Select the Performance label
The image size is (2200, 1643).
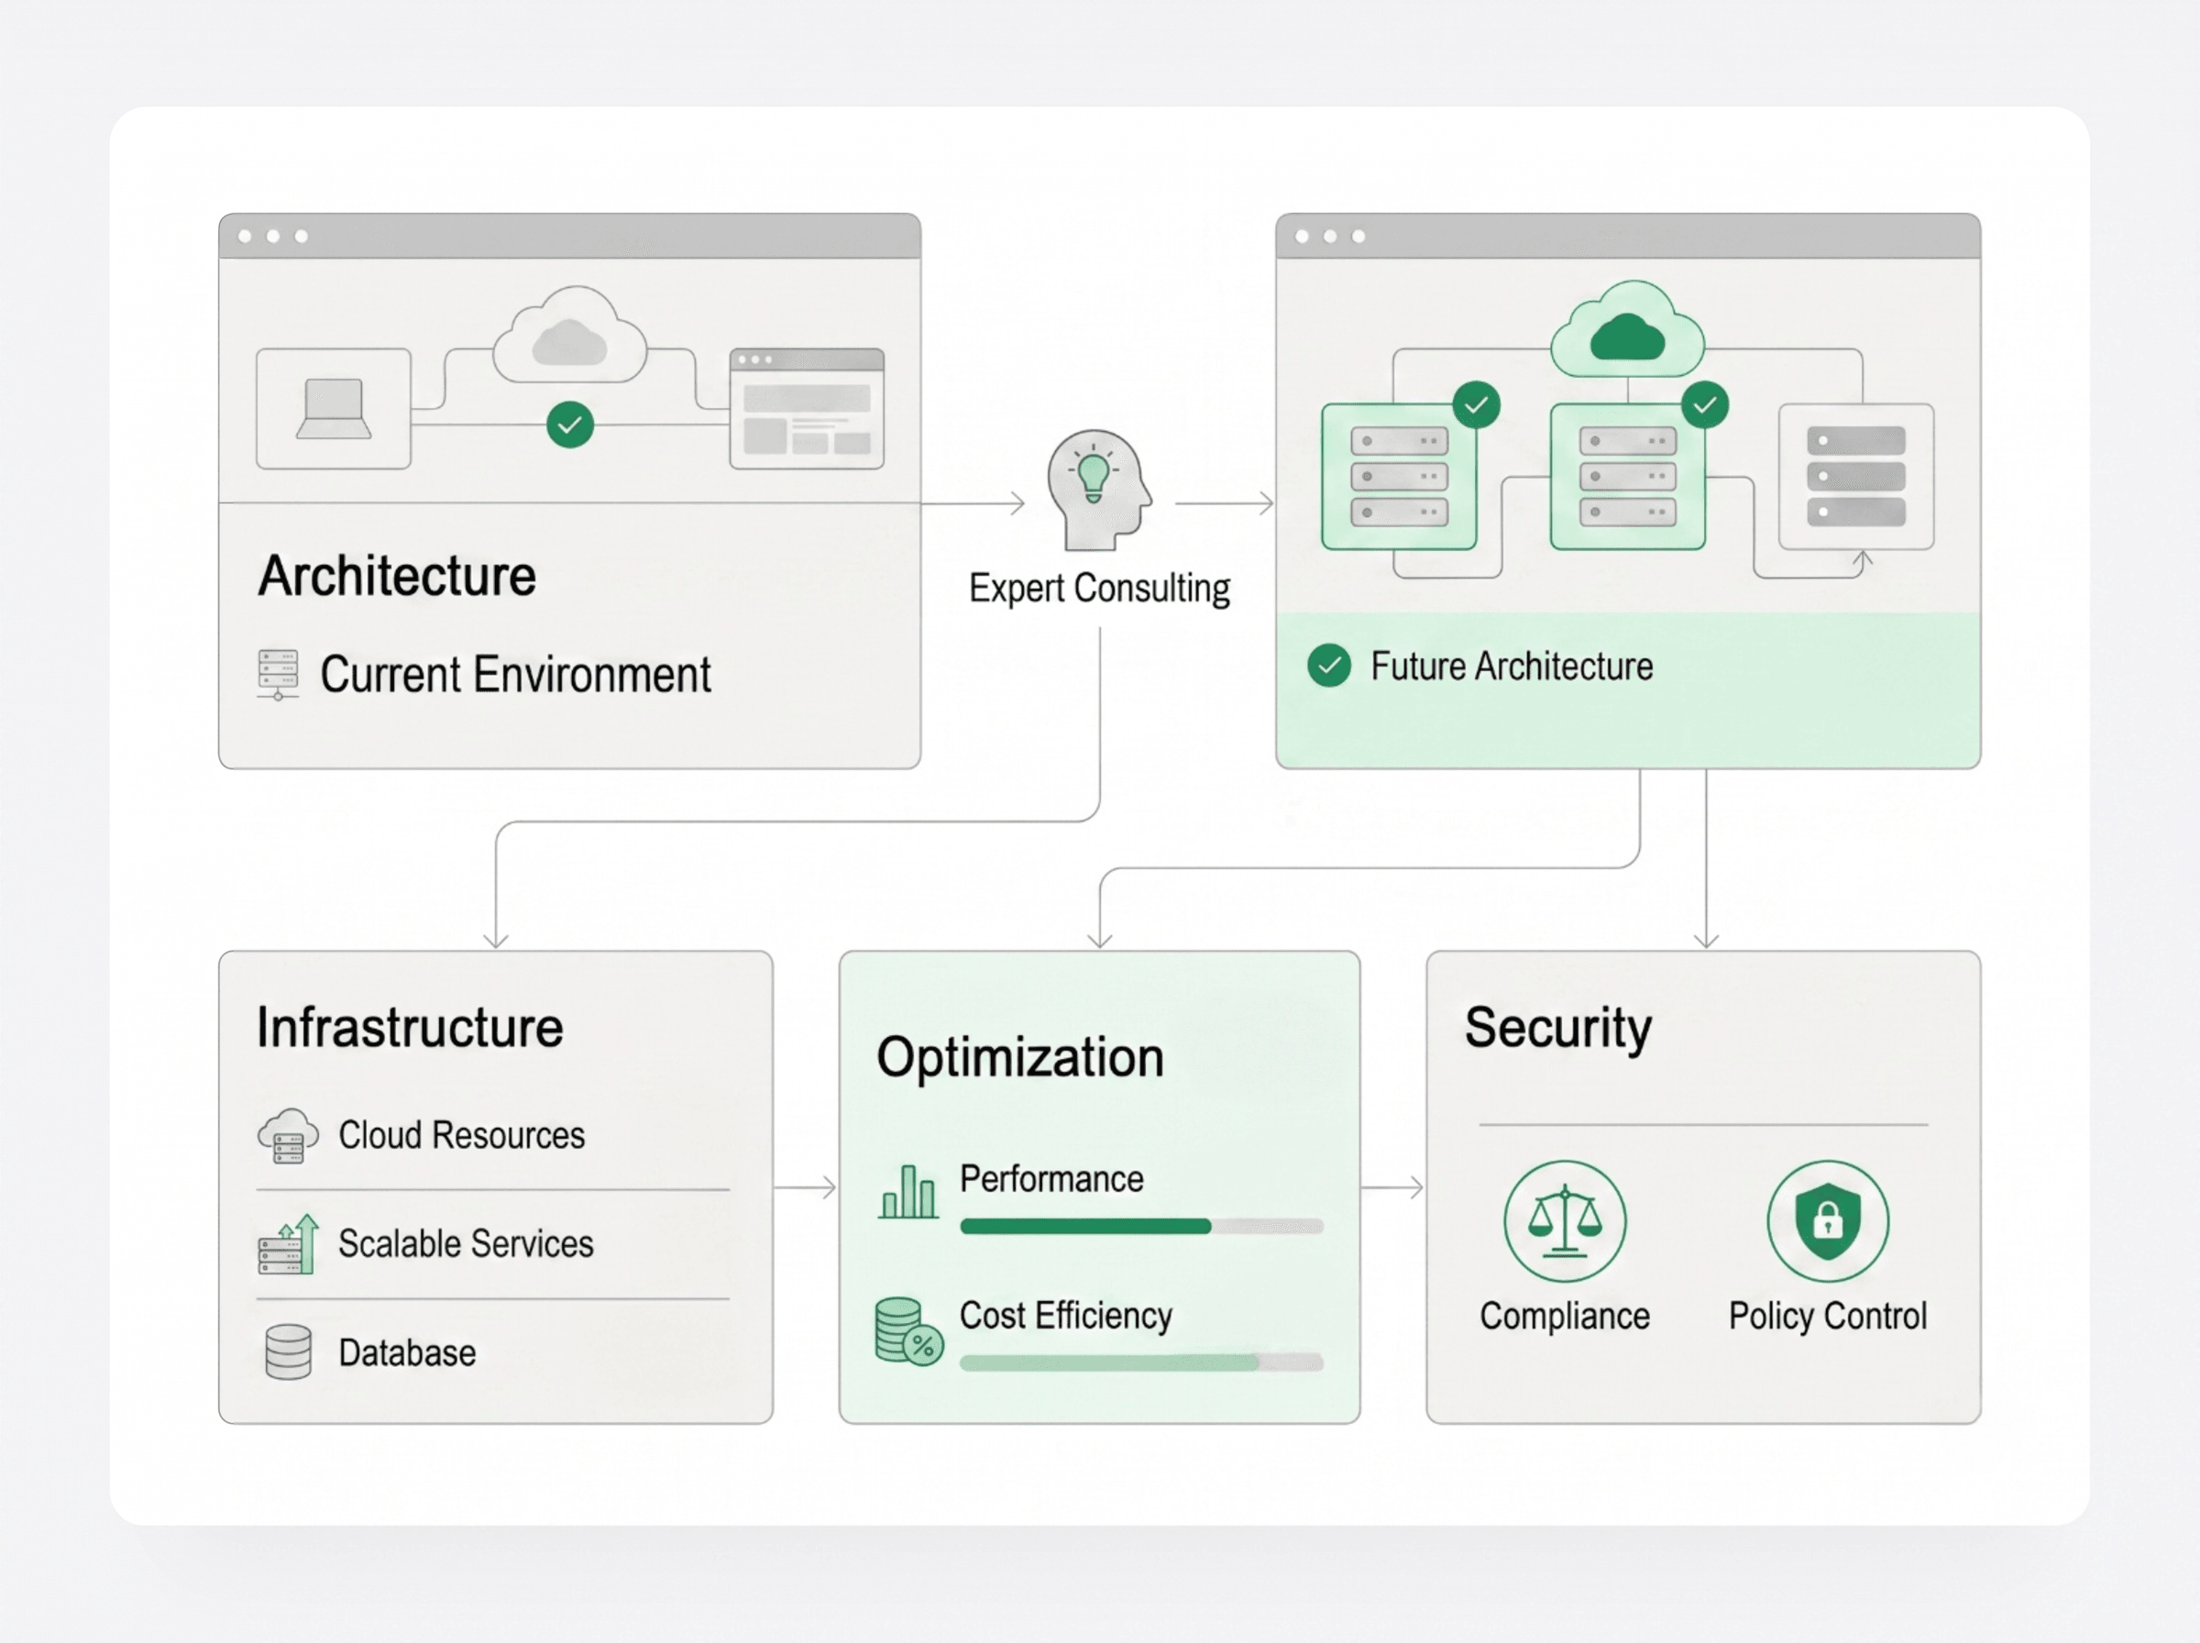click(1050, 1180)
